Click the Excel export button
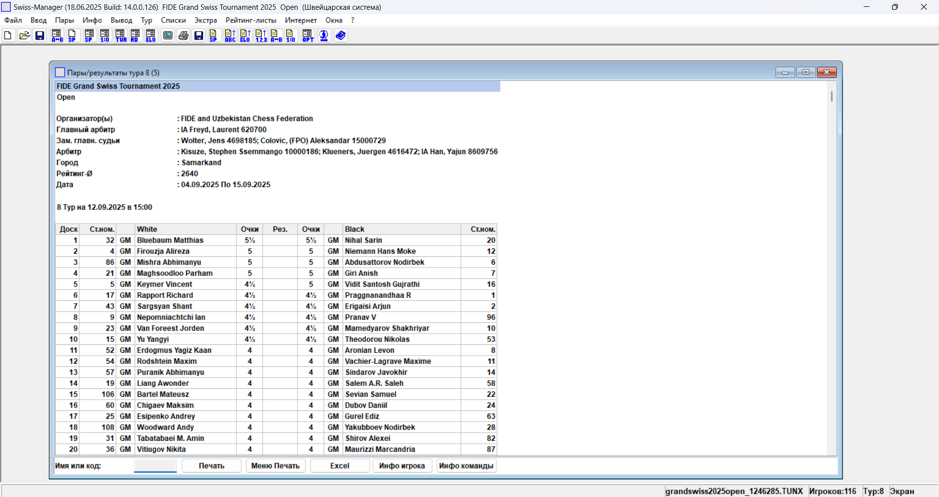939x497 pixels. 340,466
